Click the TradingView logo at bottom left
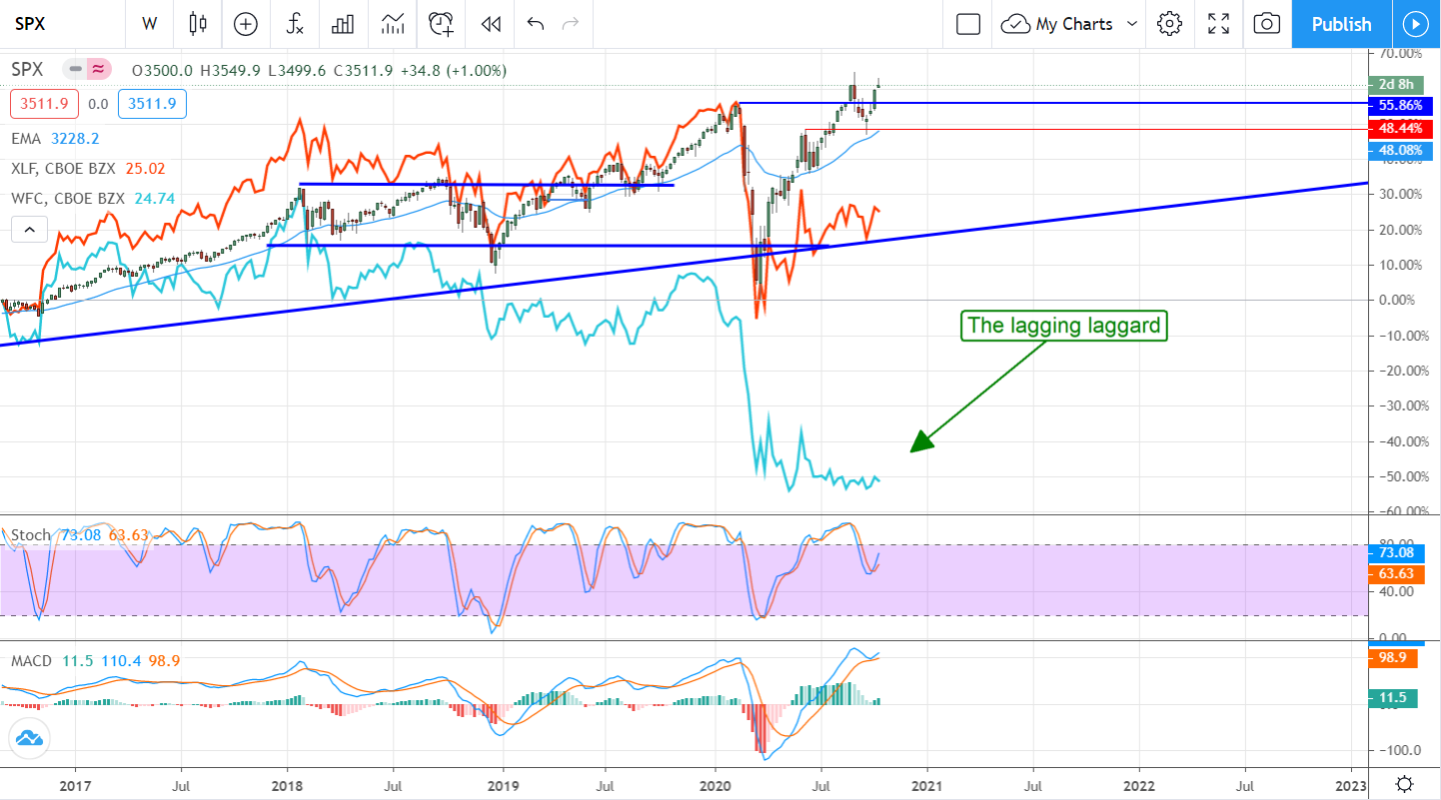 pyautogui.click(x=29, y=739)
